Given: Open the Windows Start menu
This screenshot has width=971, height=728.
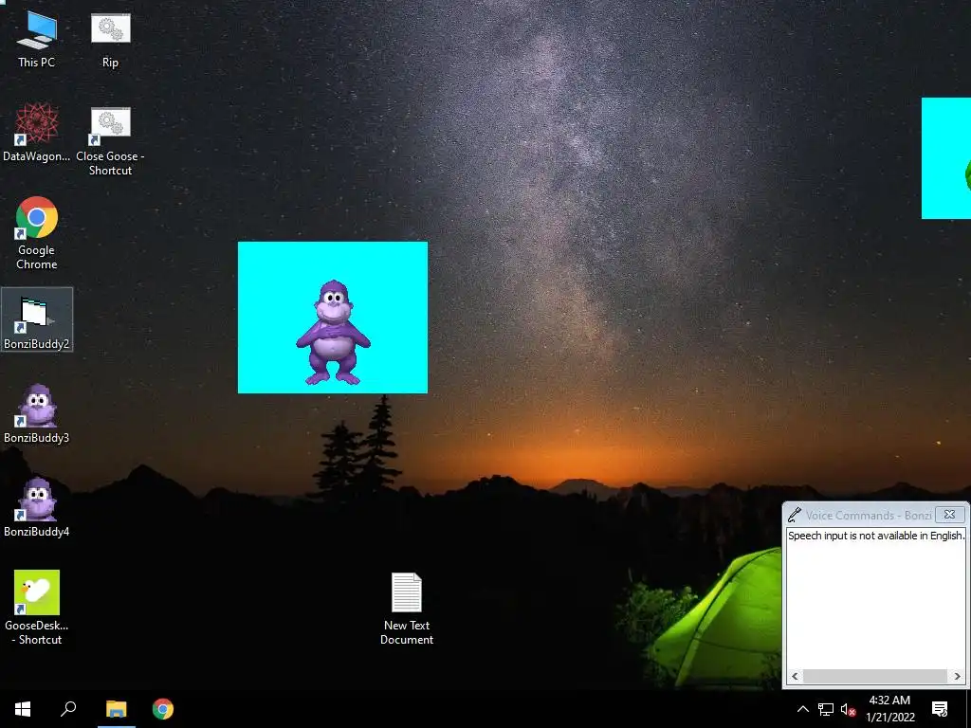Looking at the screenshot, I should (x=23, y=709).
